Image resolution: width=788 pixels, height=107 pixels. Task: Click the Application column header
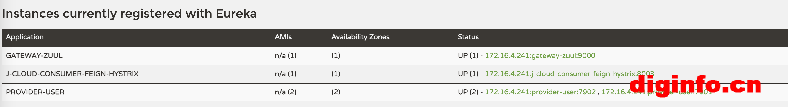tap(25, 37)
